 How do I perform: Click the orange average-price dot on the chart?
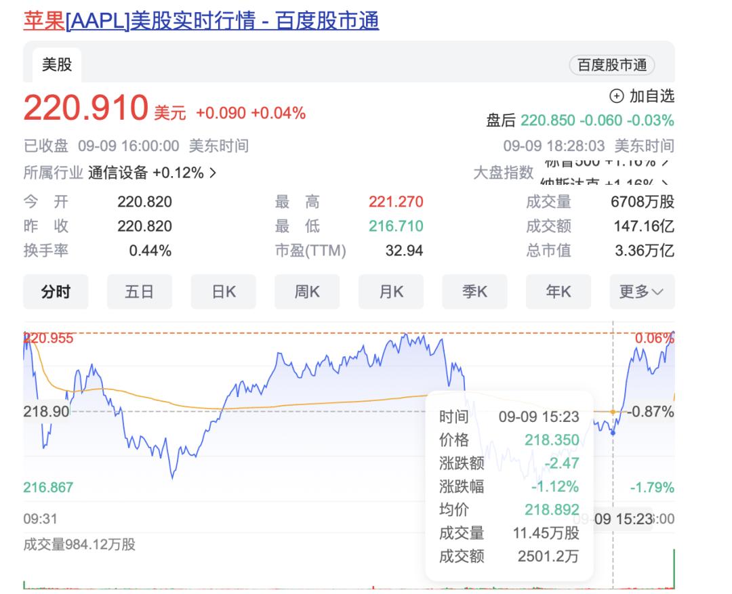(613, 412)
